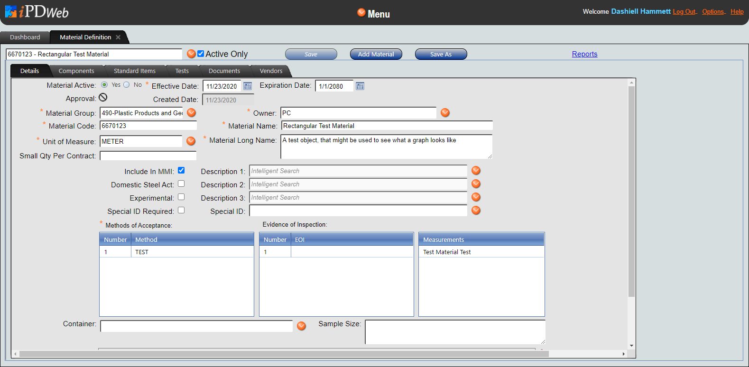Click into the Small Qty Per Contract field
This screenshot has width=749, height=367.
[148, 156]
